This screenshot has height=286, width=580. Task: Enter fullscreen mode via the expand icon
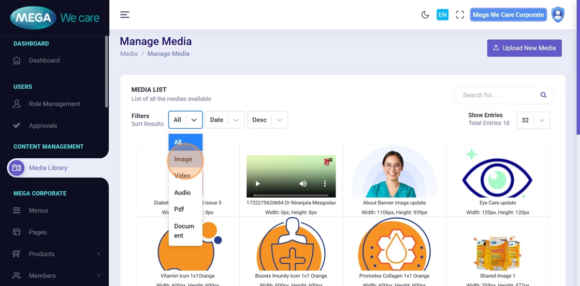point(460,14)
